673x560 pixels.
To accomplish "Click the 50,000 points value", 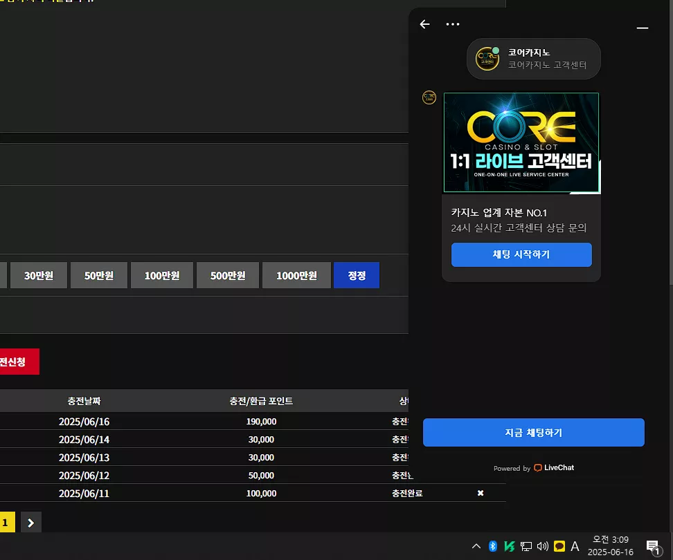I will click(x=261, y=476).
